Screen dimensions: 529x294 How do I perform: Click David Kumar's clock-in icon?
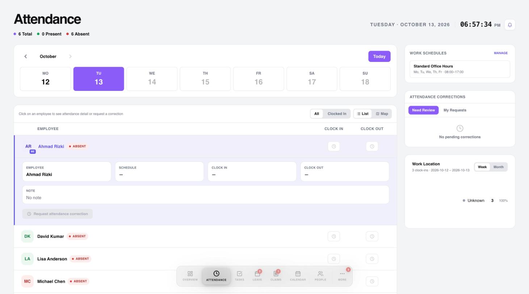click(x=334, y=236)
